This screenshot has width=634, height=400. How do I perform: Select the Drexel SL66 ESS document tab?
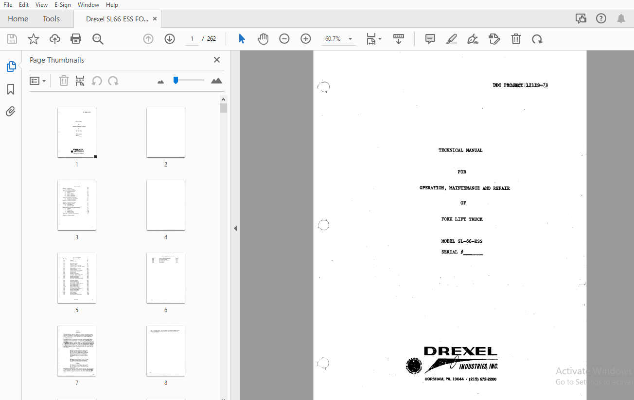117,19
